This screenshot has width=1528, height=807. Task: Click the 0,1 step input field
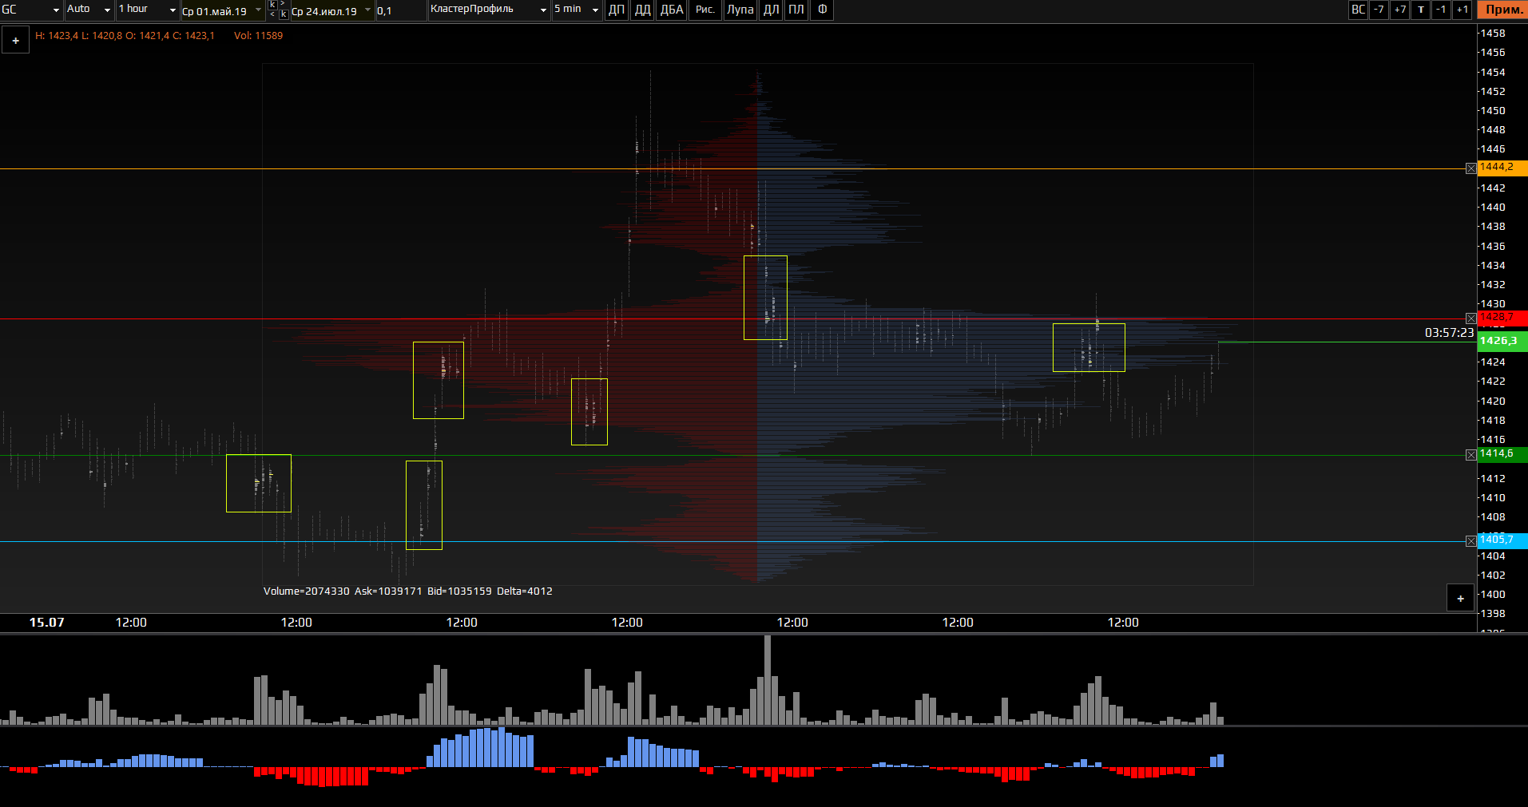(399, 10)
